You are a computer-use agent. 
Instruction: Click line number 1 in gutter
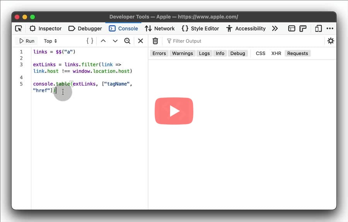[21, 52]
